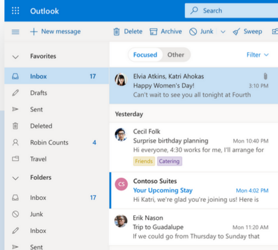The image size is (278, 250).
Task: Click the Mon 10:40 PM timestamp
Action: click(x=250, y=141)
